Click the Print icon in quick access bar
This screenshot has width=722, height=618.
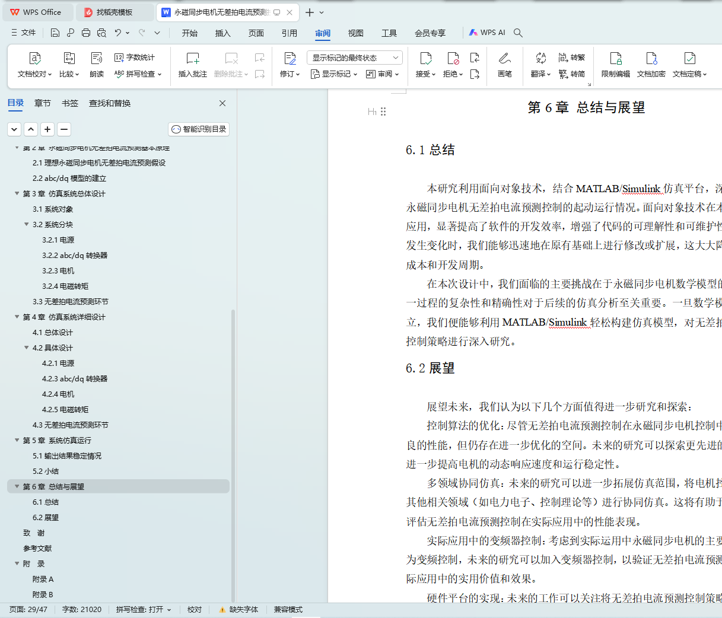pyautogui.click(x=86, y=33)
